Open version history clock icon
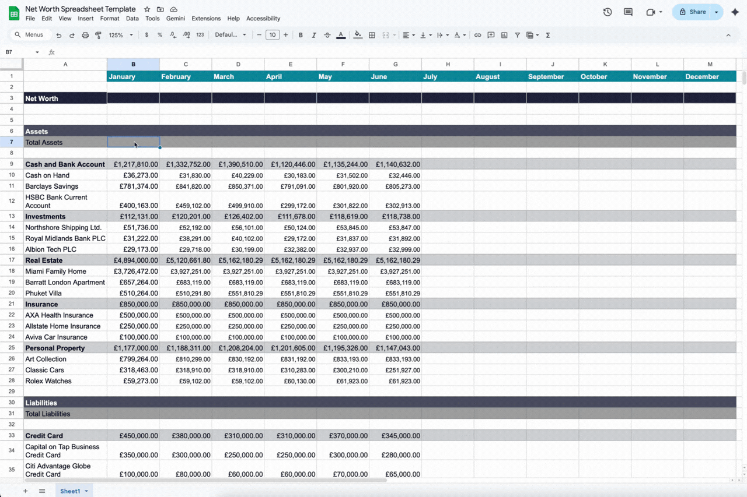Screen dimensions: 747x497 click(608, 12)
